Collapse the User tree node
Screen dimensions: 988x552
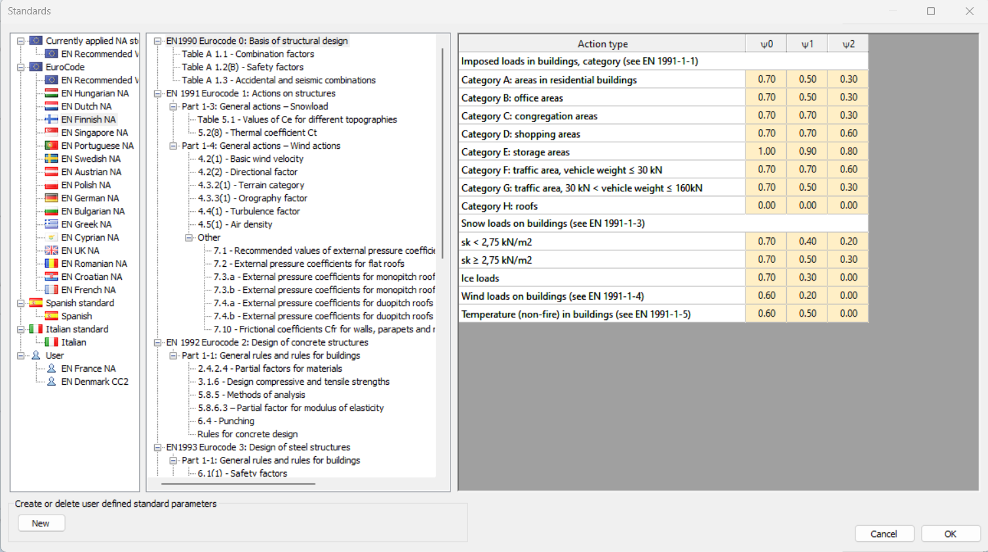click(x=20, y=355)
